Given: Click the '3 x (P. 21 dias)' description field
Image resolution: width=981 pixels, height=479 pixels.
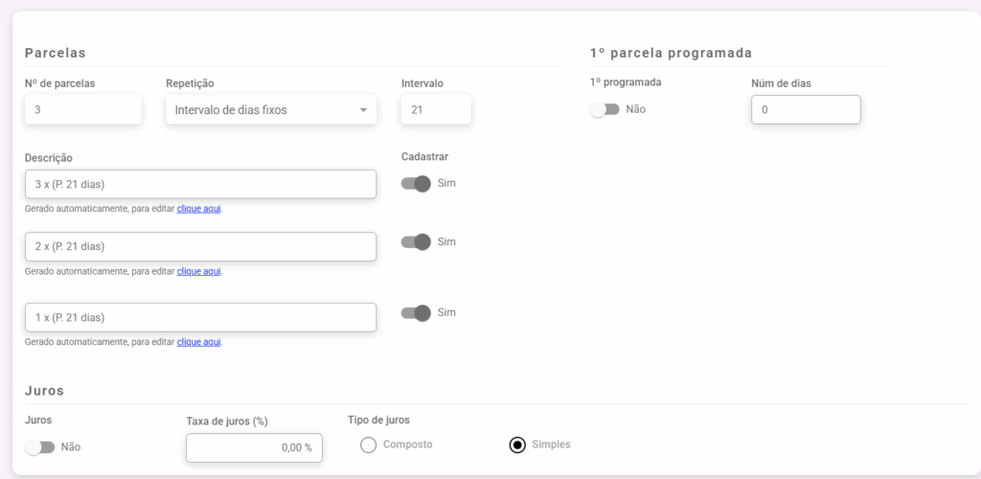Looking at the screenshot, I should (x=200, y=184).
